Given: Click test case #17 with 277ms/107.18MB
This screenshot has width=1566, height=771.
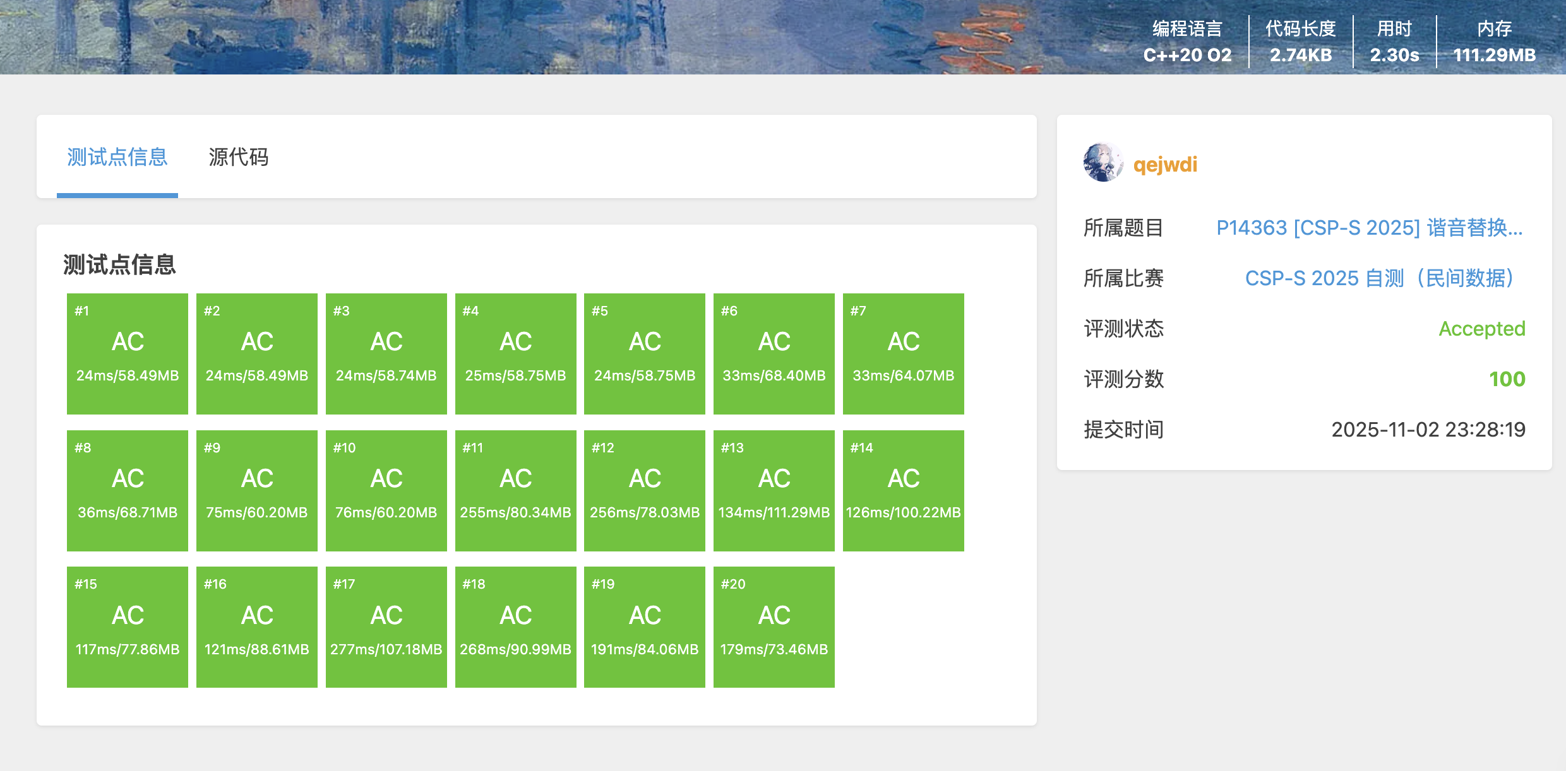Looking at the screenshot, I should (386, 627).
